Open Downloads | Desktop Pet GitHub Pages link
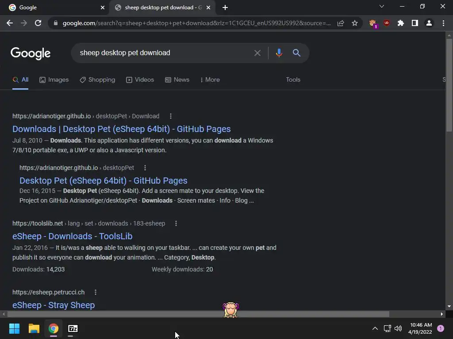Image resolution: width=453 pixels, height=339 pixels. [121, 129]
